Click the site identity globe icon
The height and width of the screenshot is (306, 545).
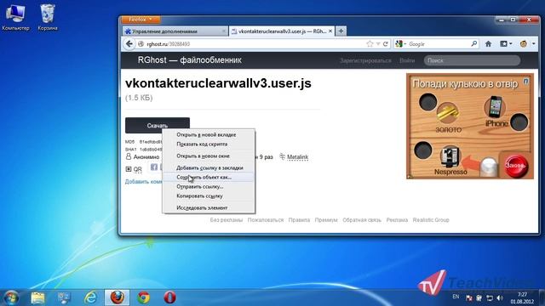coord(141,44)
